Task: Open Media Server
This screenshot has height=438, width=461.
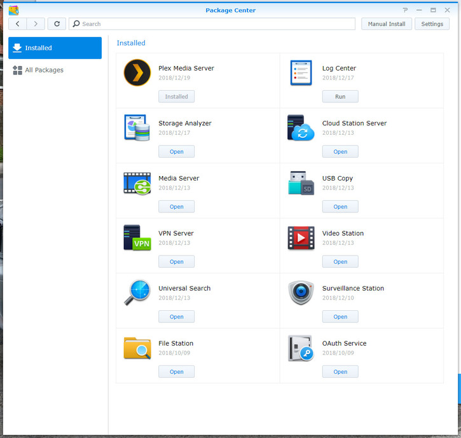Action: (x=176, y=207)
